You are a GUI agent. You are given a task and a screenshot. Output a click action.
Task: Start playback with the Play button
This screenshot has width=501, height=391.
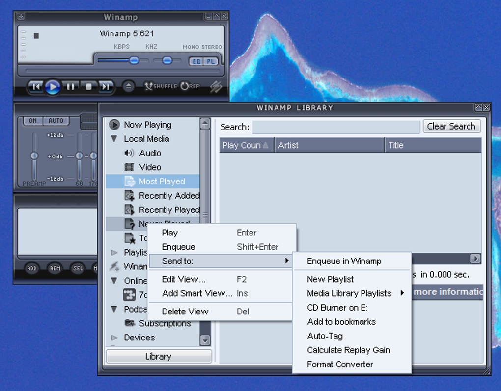[53, 87]
